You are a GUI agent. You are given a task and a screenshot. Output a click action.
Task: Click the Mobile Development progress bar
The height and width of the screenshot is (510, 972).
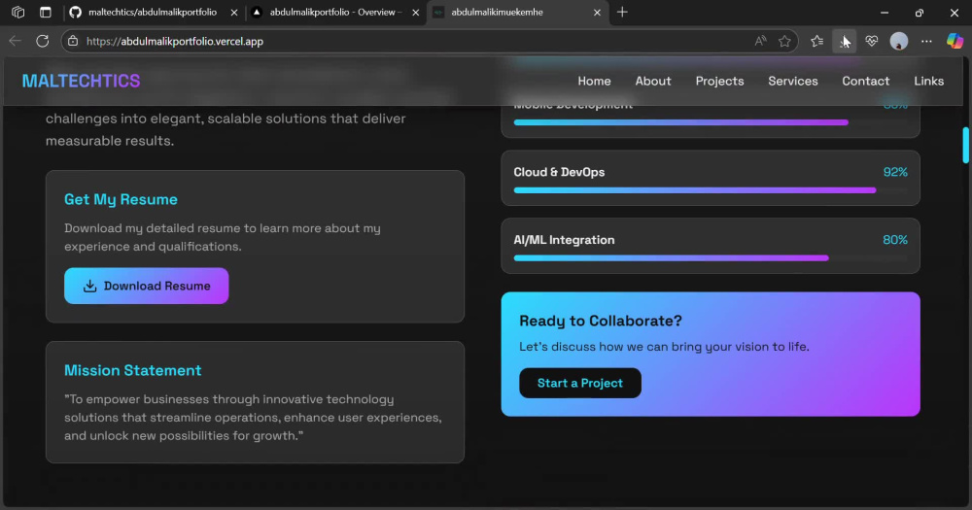(711, 122)
